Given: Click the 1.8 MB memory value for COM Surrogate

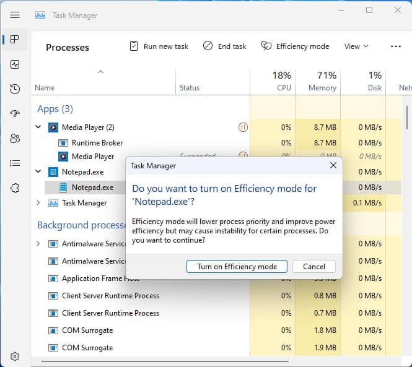Looking at the screenshot, I should [x=325, y=330].
